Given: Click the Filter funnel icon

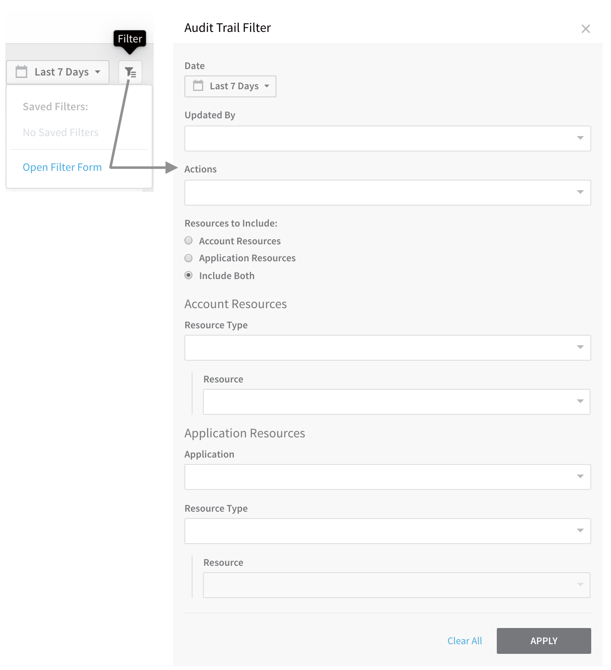Looking at the screenshot, I should coord(130,72).
